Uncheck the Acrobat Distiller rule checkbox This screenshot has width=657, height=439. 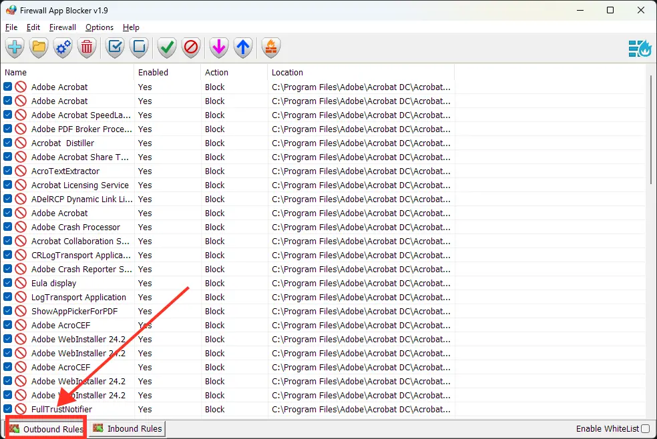(7, 143)
